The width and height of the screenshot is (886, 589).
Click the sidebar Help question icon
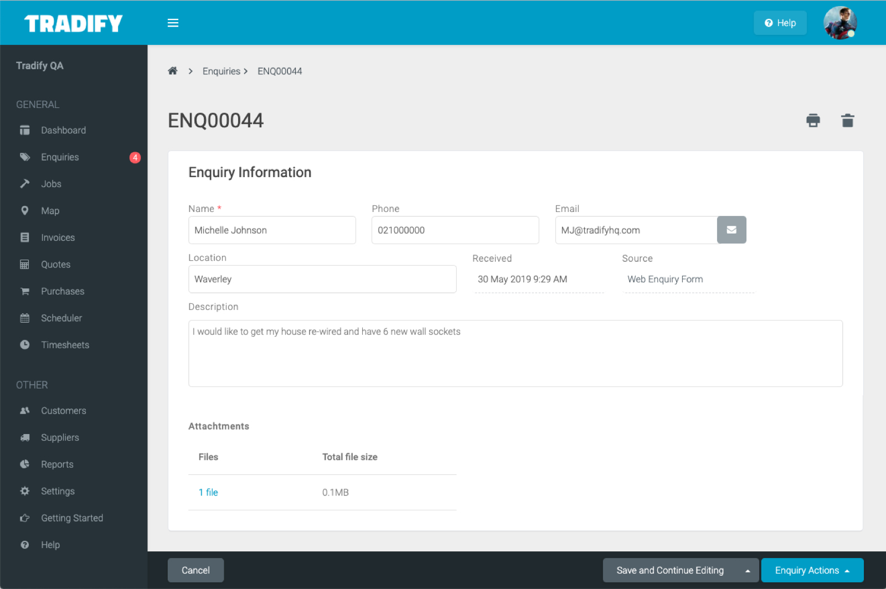tap(25, 545)
